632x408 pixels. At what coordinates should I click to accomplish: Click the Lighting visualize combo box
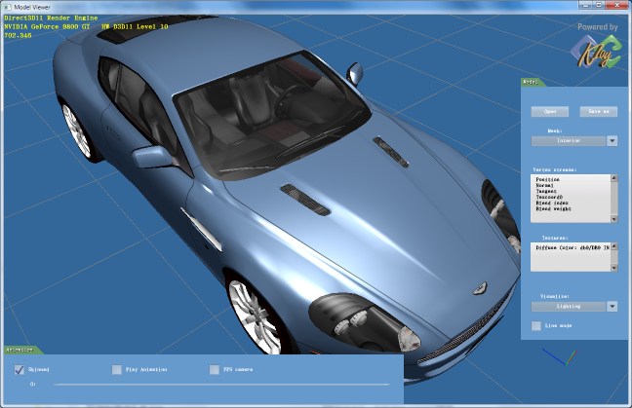pos(569,307)
